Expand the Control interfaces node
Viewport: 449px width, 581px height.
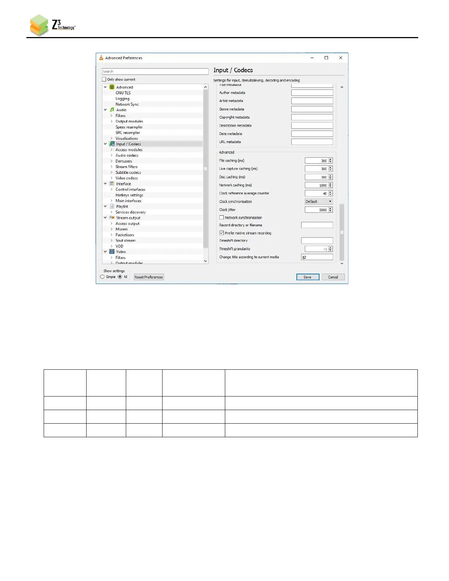(x=112, y=190)
